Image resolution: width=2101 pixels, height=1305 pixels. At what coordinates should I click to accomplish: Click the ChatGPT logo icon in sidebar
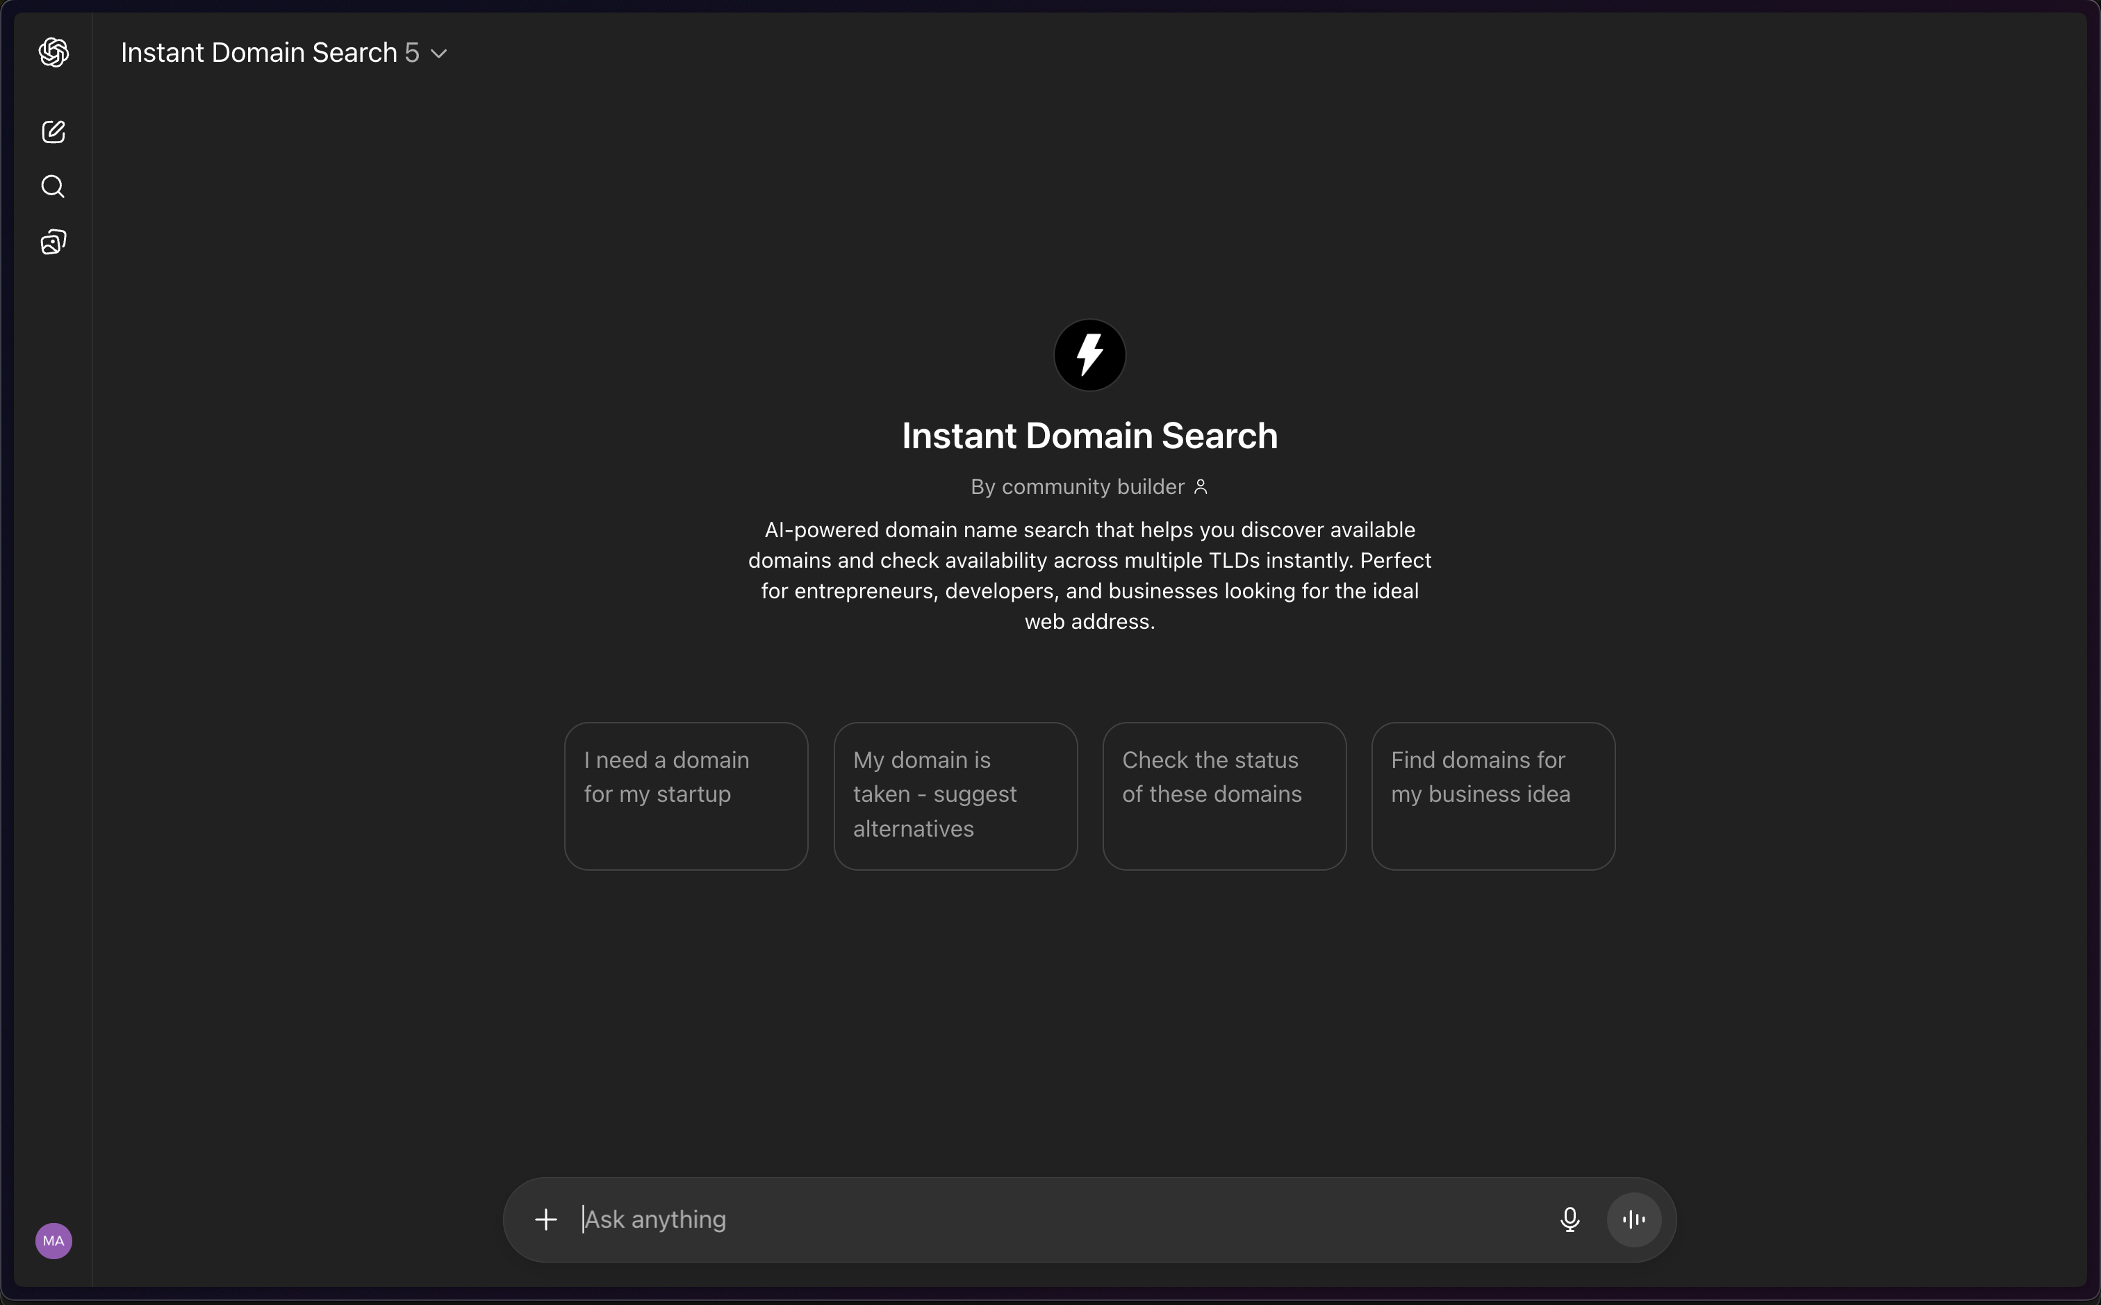point(53,53)
